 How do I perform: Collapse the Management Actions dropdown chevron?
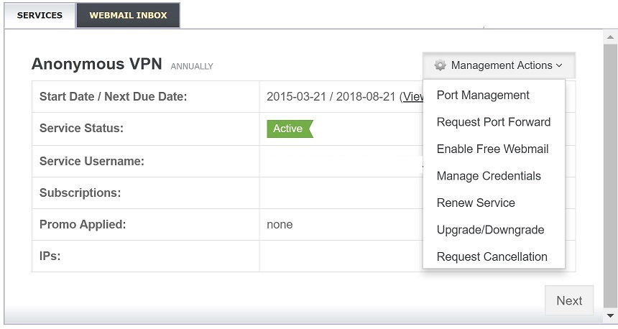[559, 65]
